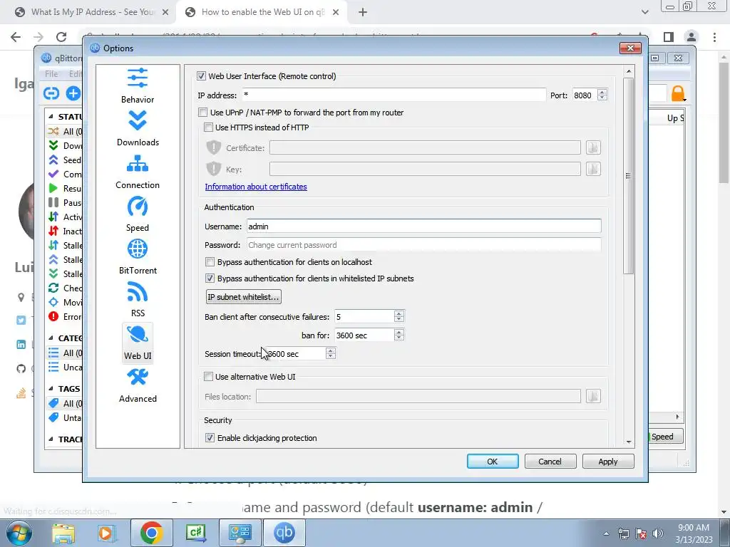Show hidden system tray icons
This screenshot has height=547, width=730.
[606, 533]
